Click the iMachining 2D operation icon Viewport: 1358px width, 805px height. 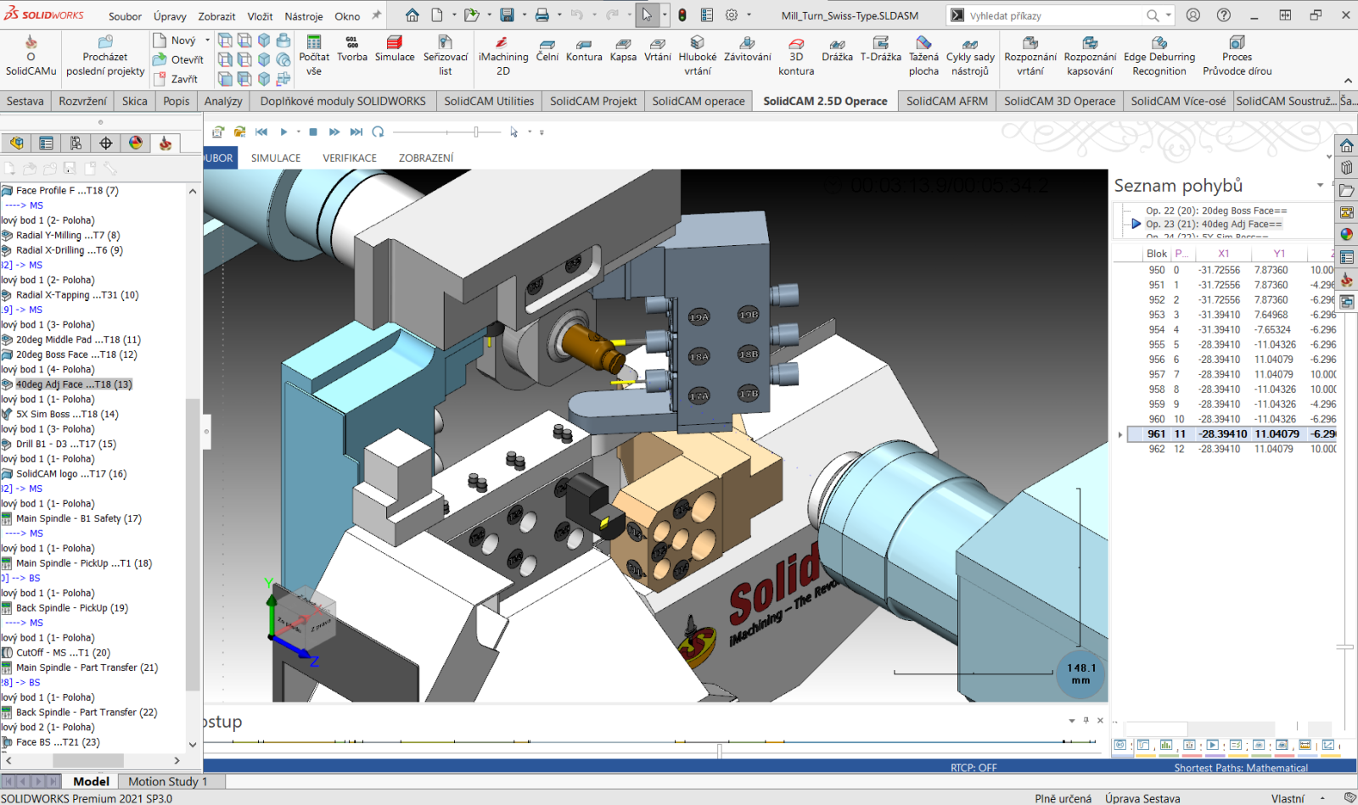tap(502, 56)
